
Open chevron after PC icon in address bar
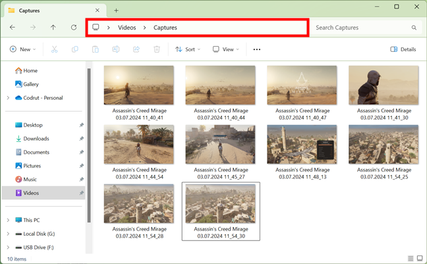108,28
